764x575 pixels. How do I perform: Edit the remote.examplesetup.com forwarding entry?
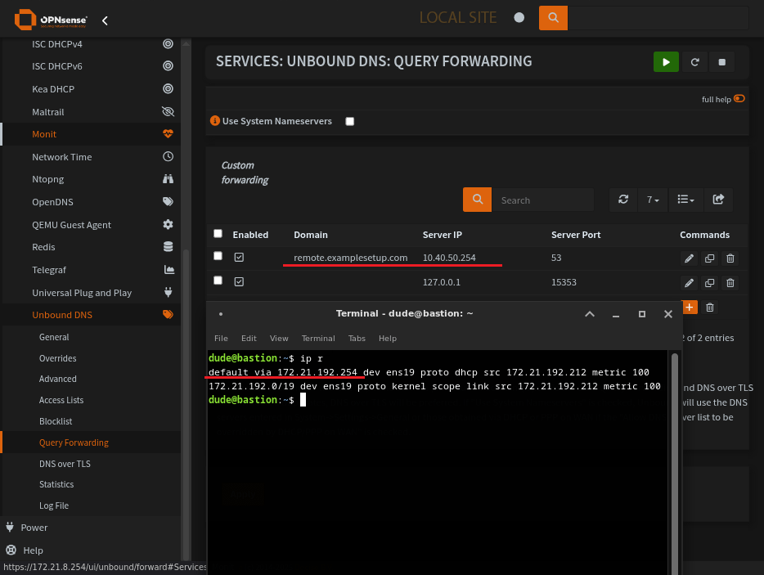(x=689, y=258)
